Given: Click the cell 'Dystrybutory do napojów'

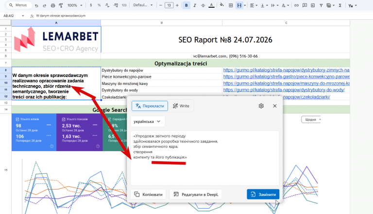Looking at the screenshot, I should [161, 70].
